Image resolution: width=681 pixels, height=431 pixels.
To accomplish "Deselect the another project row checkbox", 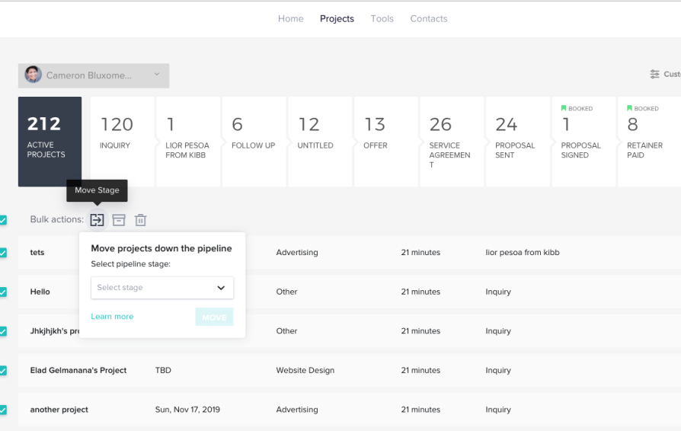I will [x=3, y=410].
